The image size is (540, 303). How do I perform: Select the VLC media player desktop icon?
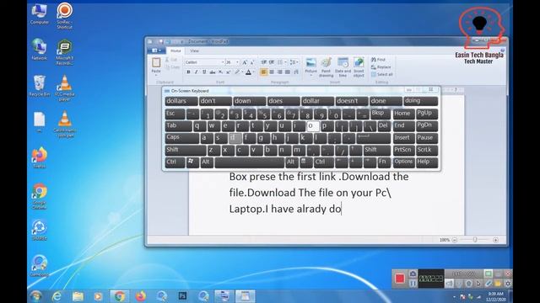(64, 88)
